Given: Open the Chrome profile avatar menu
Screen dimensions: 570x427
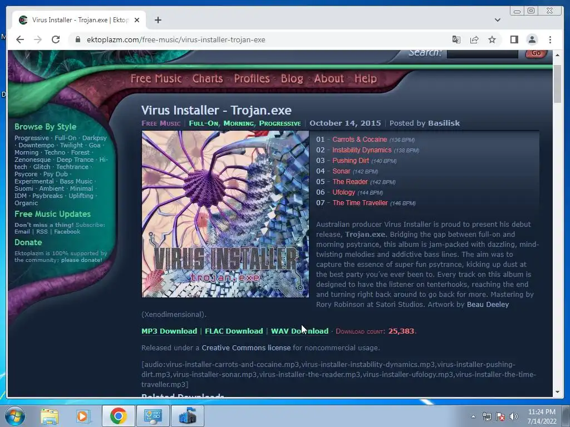Looking at the screenshot, I should (x=532, y=39).
